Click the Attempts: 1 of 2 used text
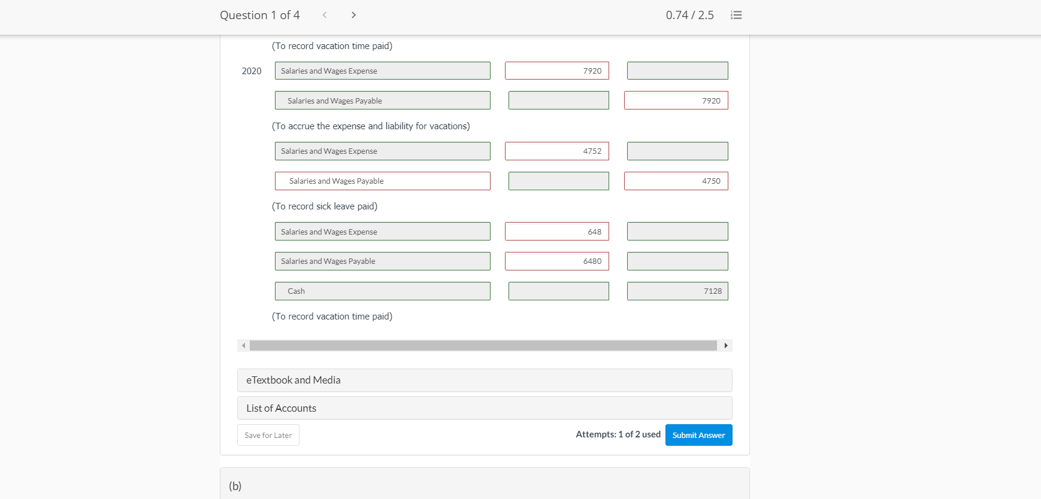1041x499 pixels. (x=618, y=434)
